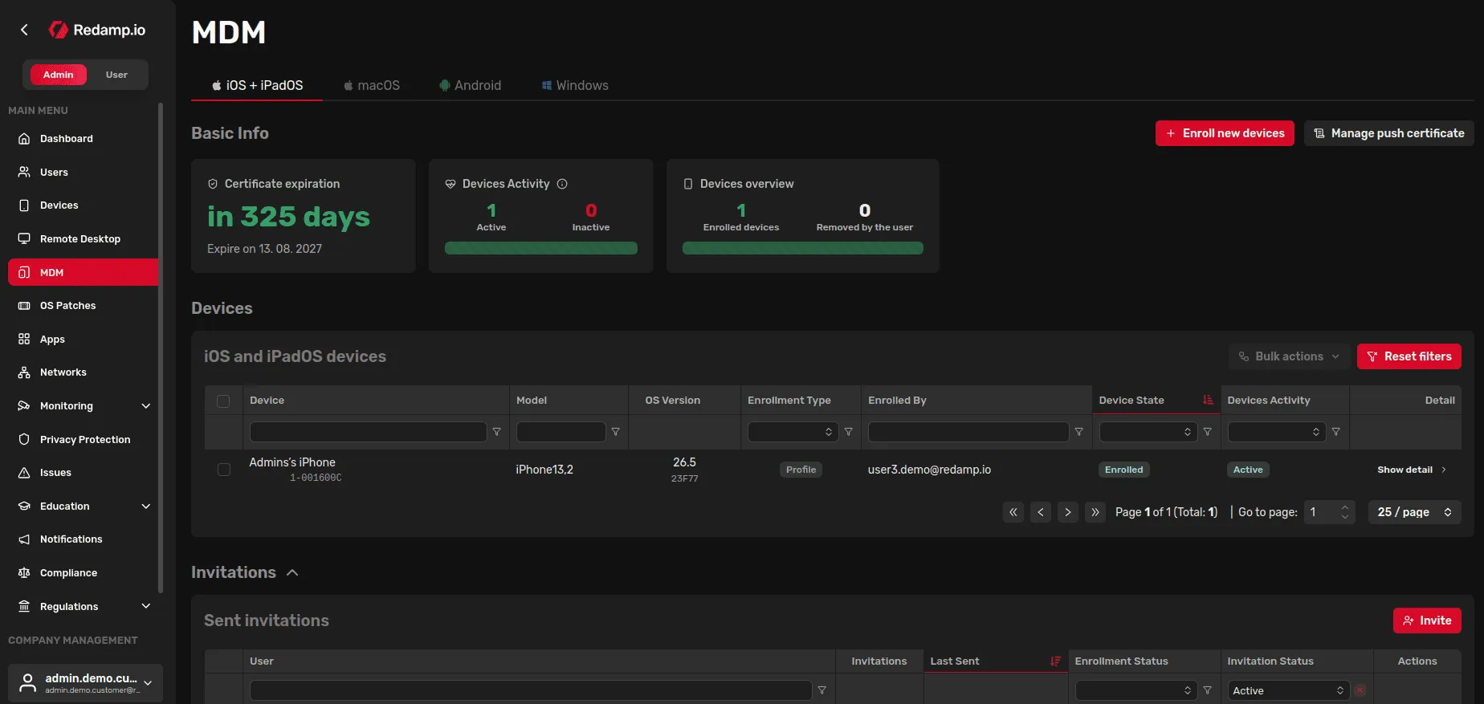Viewport: 1484px width, 704px height.
Task: Click the back arrow beside Redamp.io logo
Action: pyautogui.click(x=24, y=30)
